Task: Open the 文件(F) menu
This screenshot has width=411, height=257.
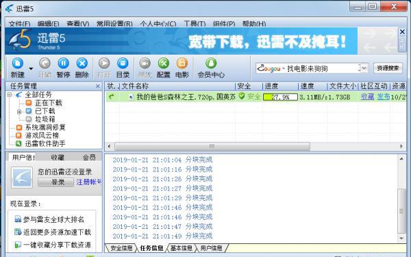Action: pyautogui.click(x=19, y=24)
